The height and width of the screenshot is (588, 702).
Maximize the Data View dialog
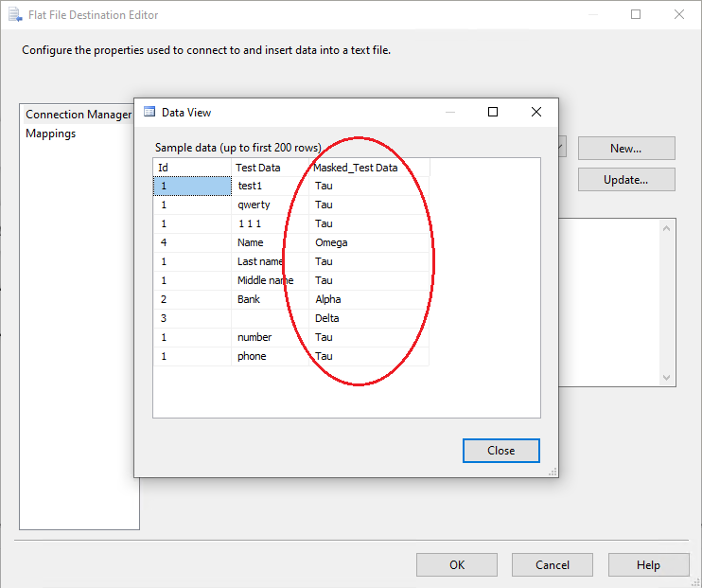[x=493, y=112]
